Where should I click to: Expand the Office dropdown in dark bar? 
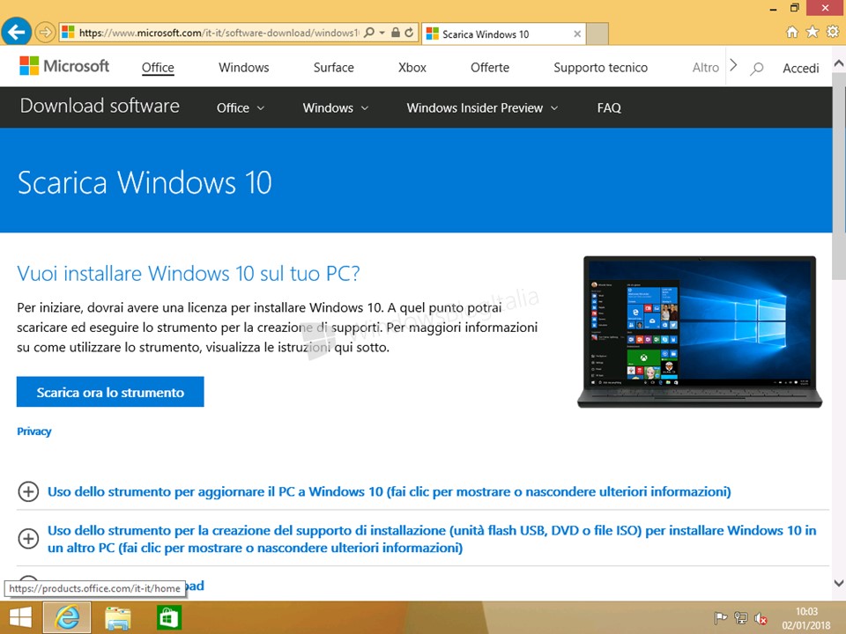(x=240, y=107)
